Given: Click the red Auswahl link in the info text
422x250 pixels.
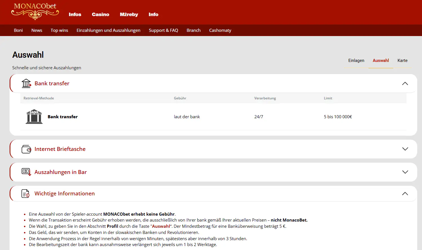Looking at the screenshot, I should (x=161, y=226).
